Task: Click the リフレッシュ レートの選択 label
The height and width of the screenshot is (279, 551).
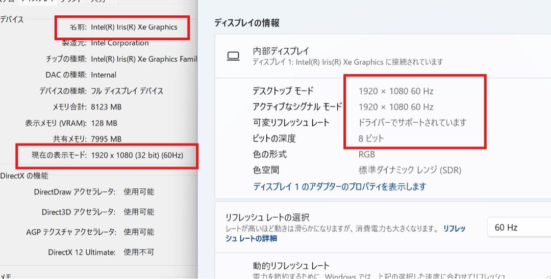Action: [267, 217]
